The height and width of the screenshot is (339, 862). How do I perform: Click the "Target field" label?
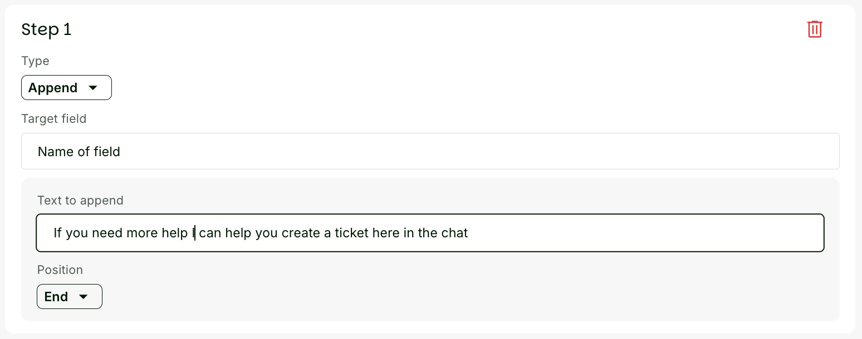point(53,118)
